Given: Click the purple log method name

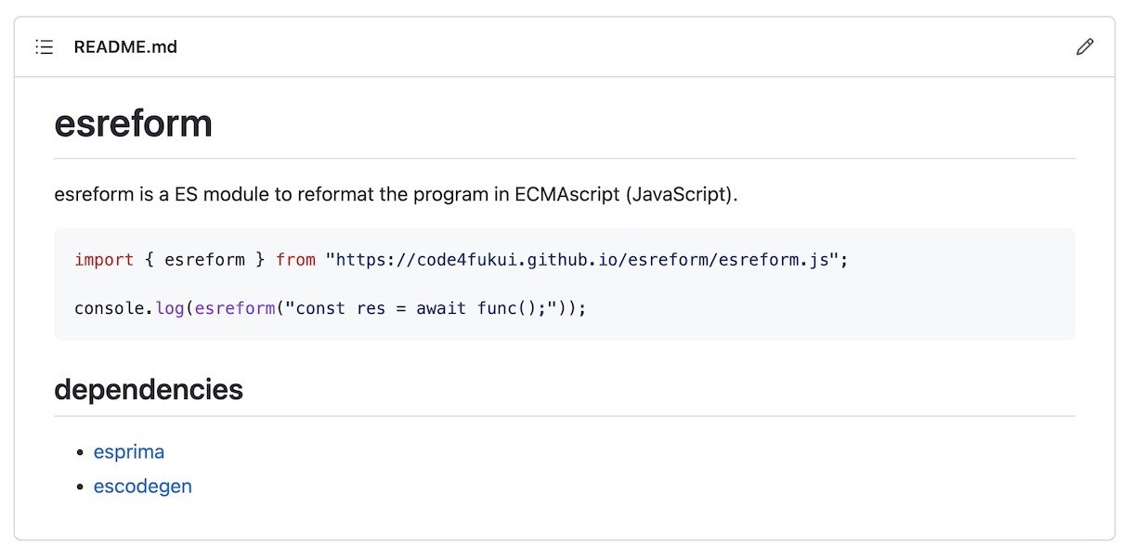Looking at the screenshot, I should [170, 308].
